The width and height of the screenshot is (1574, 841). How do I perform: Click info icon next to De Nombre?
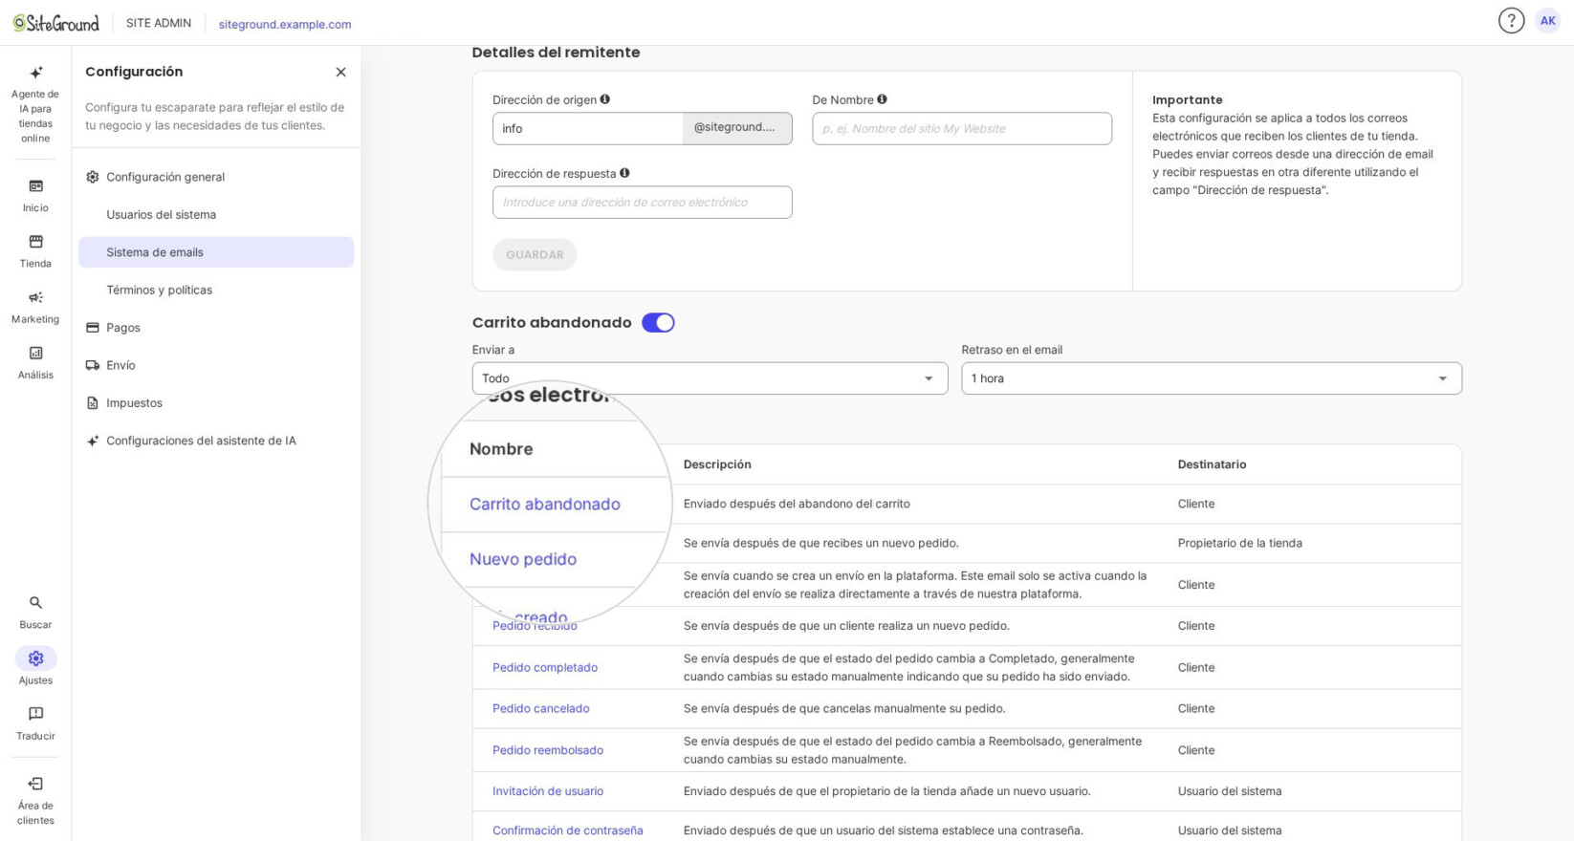[882, 99]
